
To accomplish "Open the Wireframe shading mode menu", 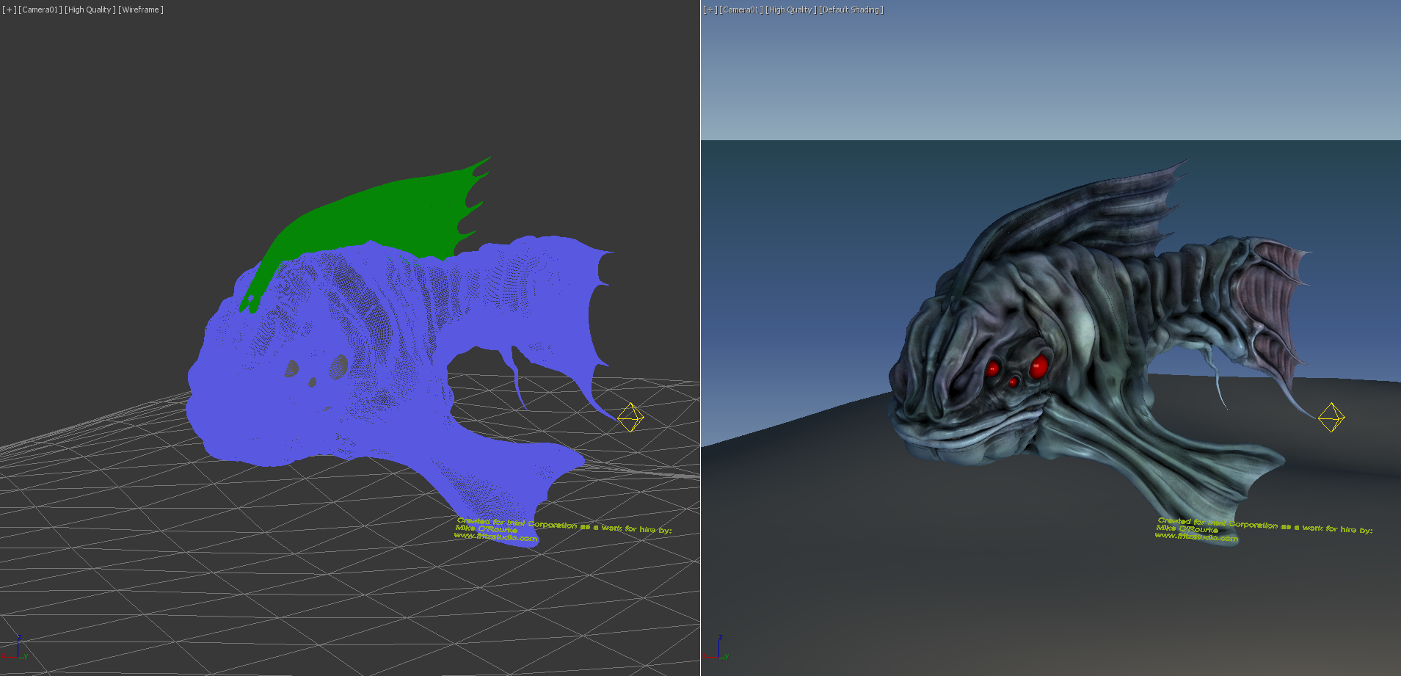I will [141, 10].
